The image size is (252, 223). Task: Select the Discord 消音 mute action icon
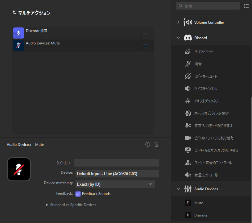click(x=188, y=64)
